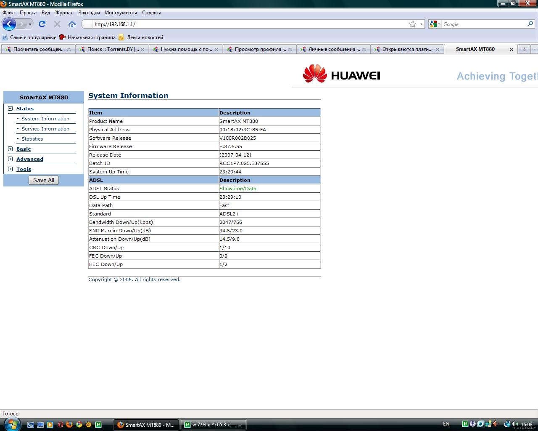Open the Справка menu

(x=152, y=13)
